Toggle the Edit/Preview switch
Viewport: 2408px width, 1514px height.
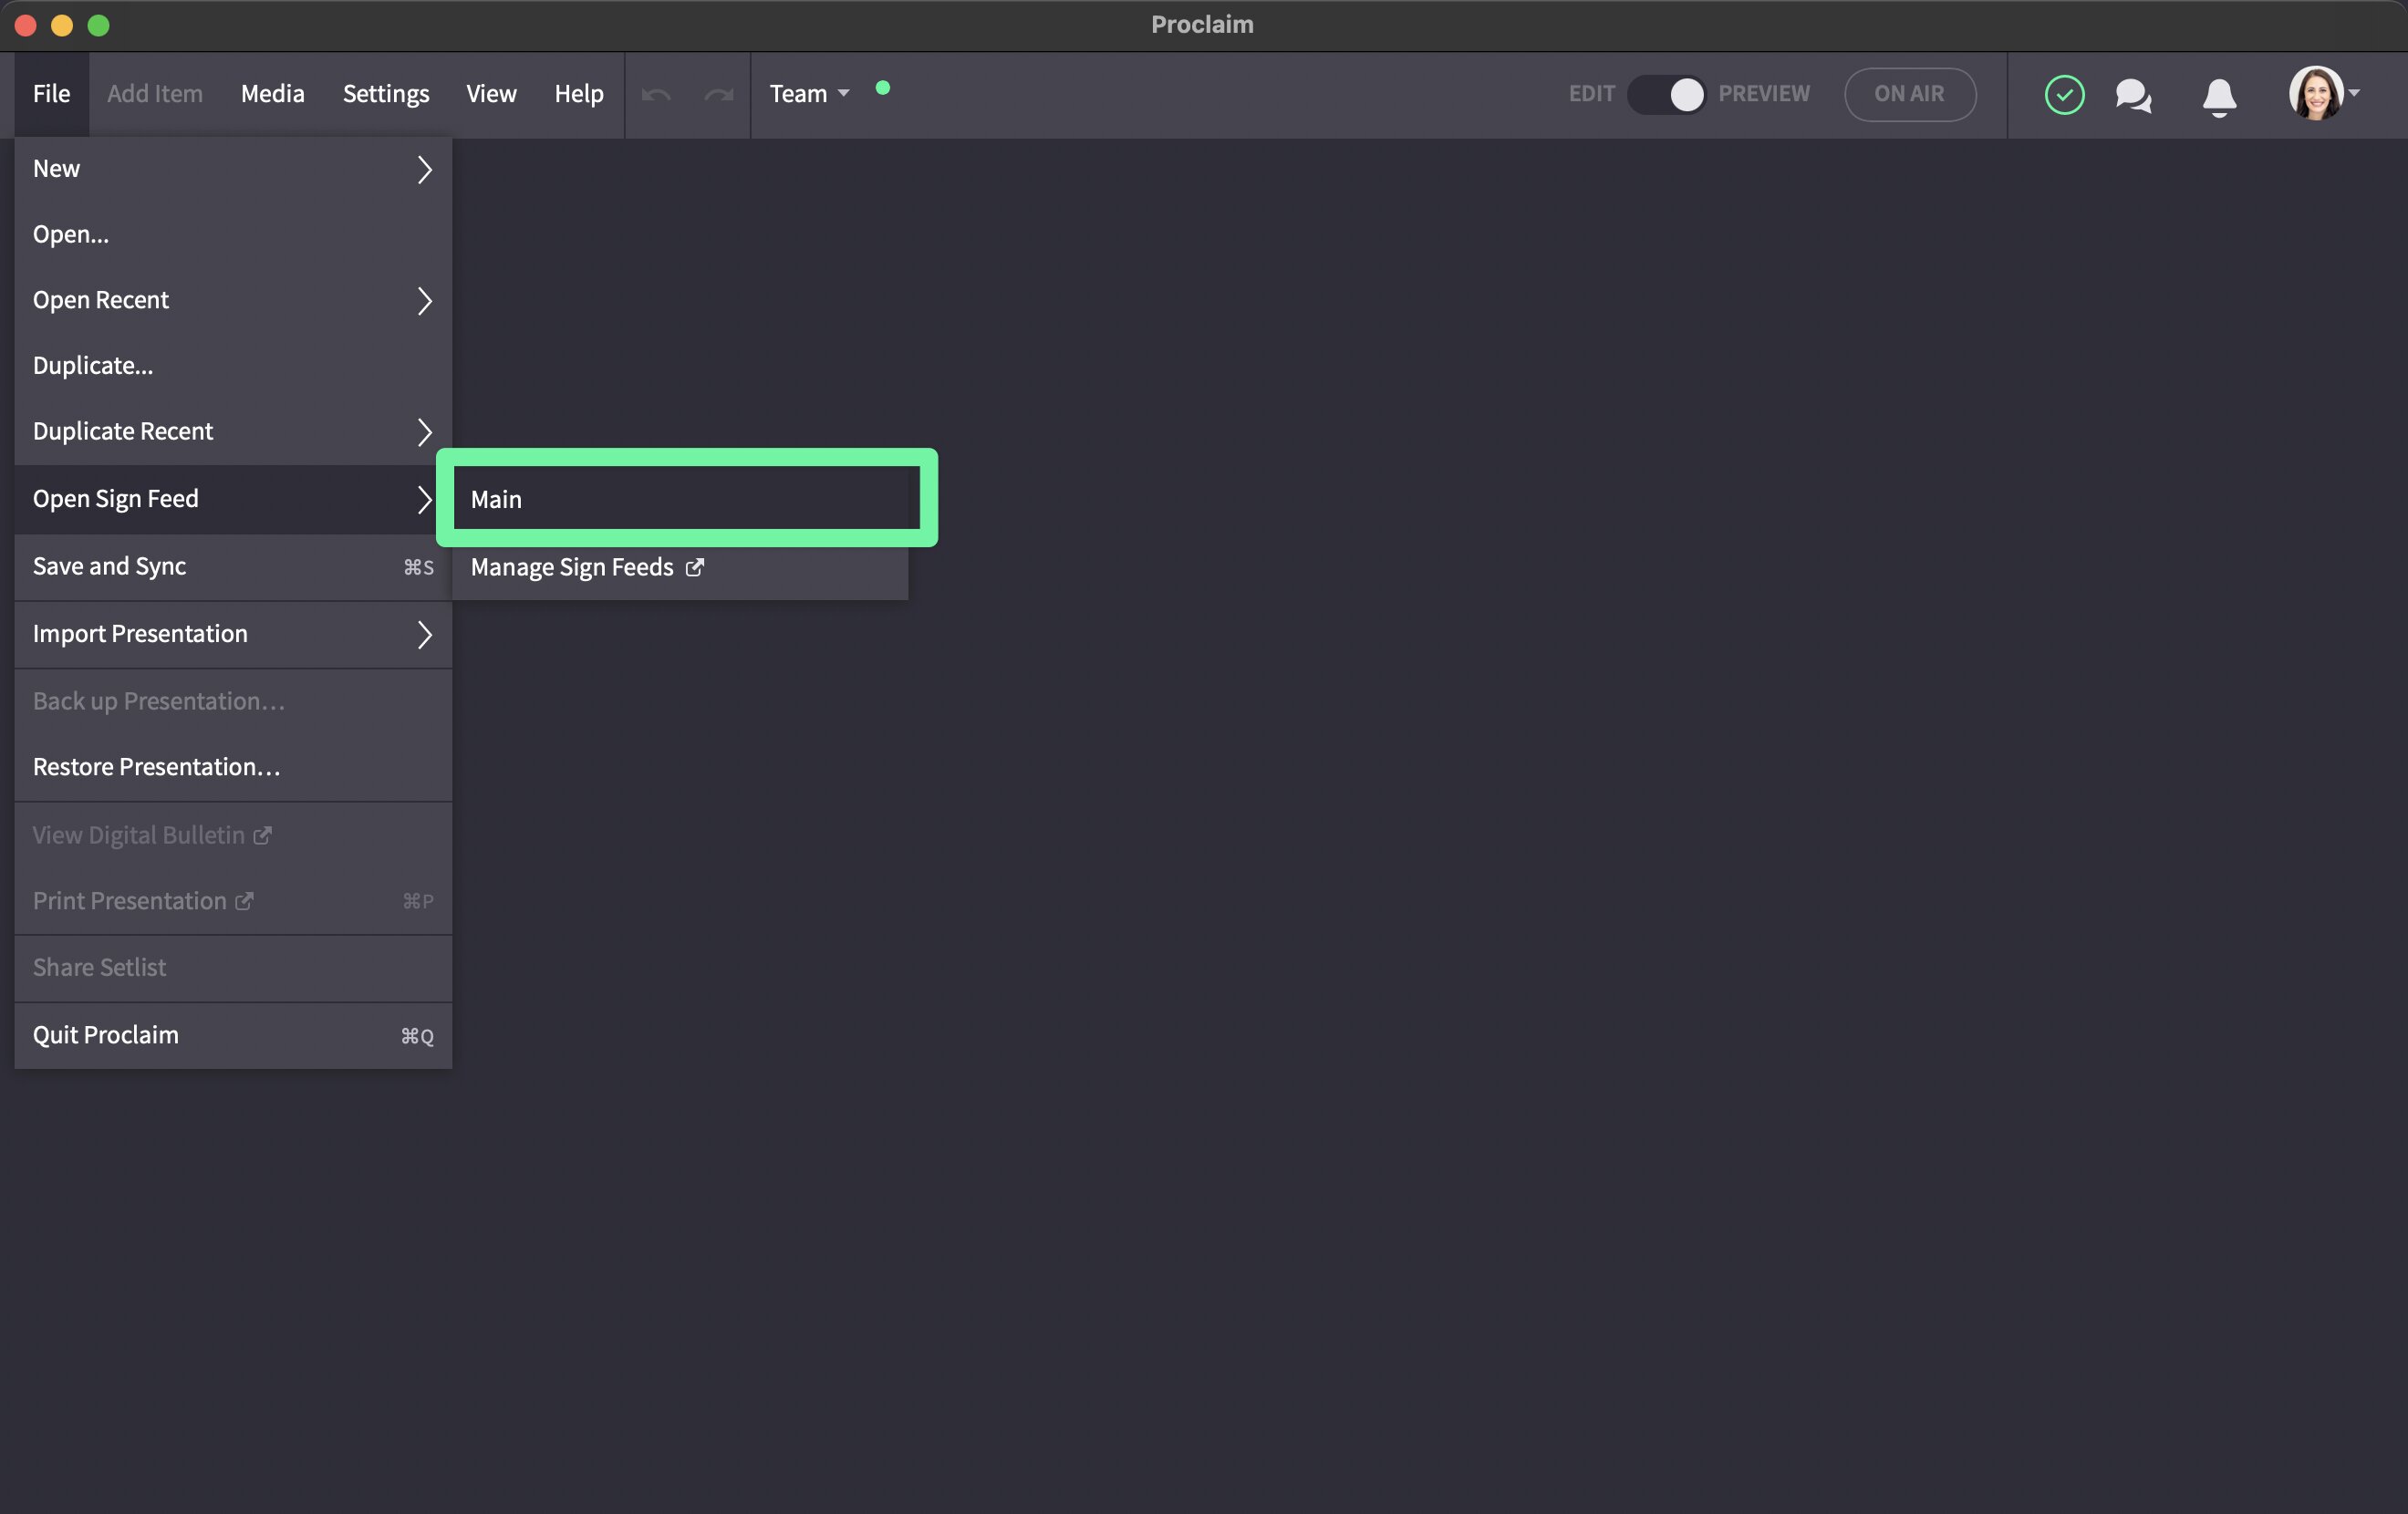(1666, 94)
